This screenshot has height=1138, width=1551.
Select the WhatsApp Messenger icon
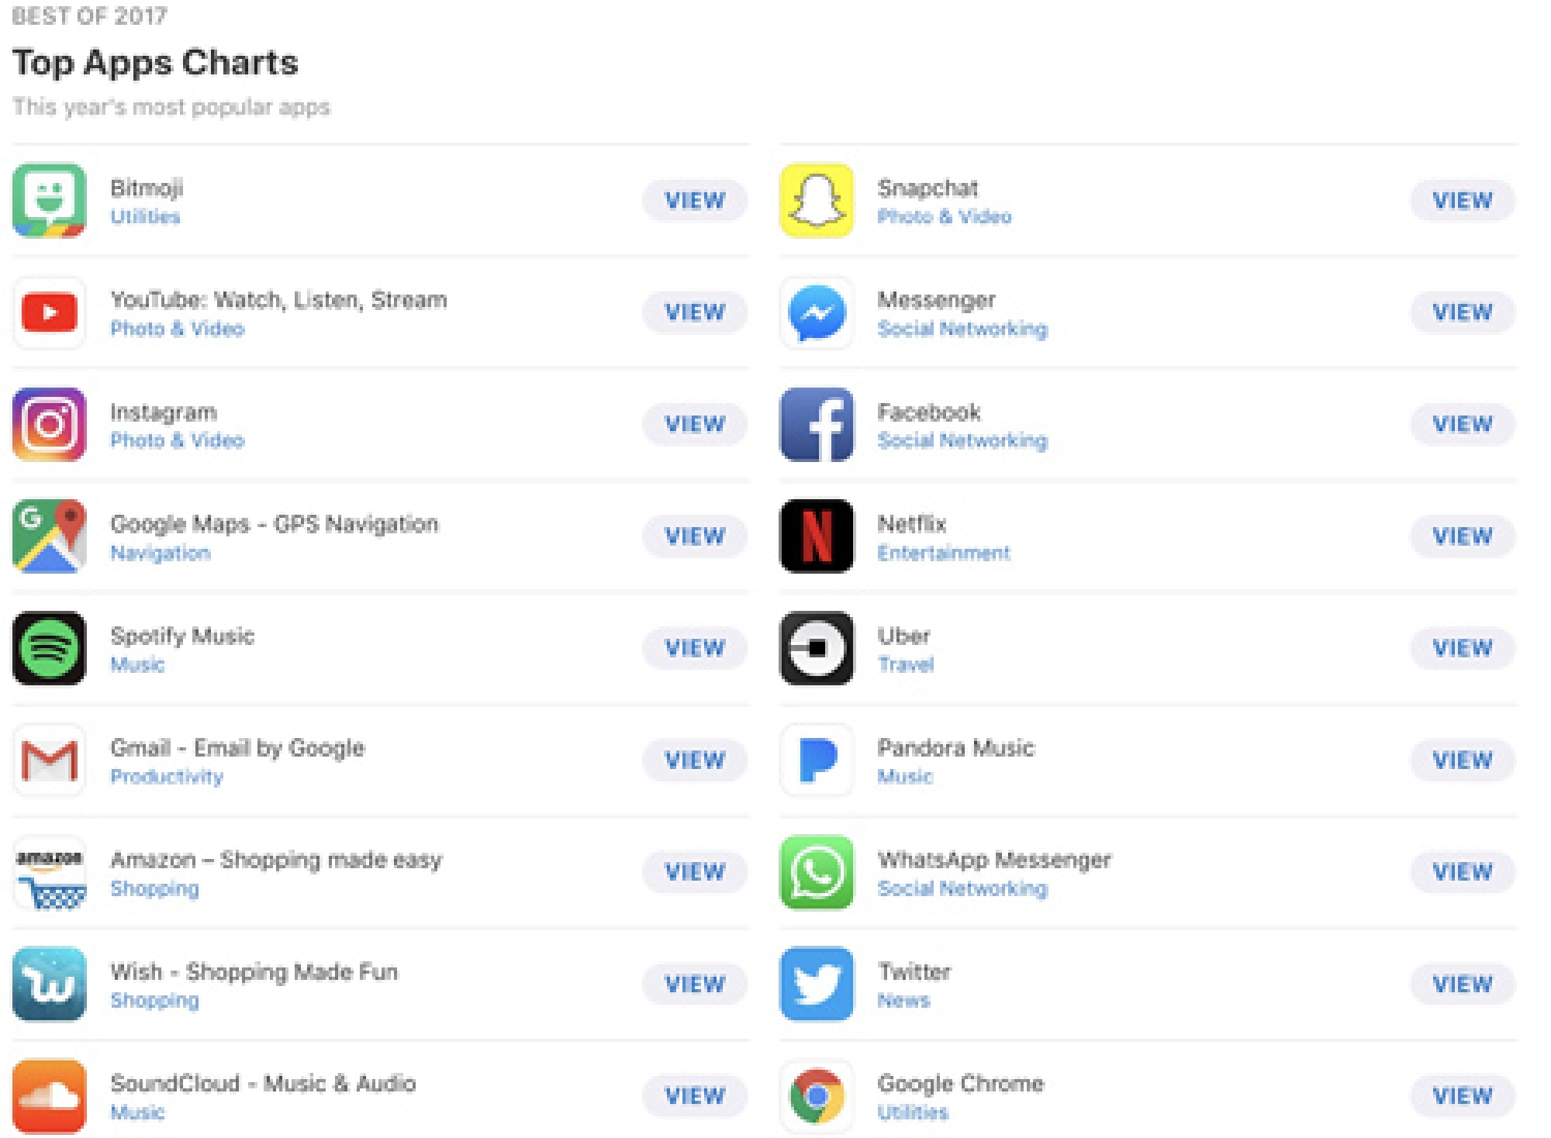(816, 872)
